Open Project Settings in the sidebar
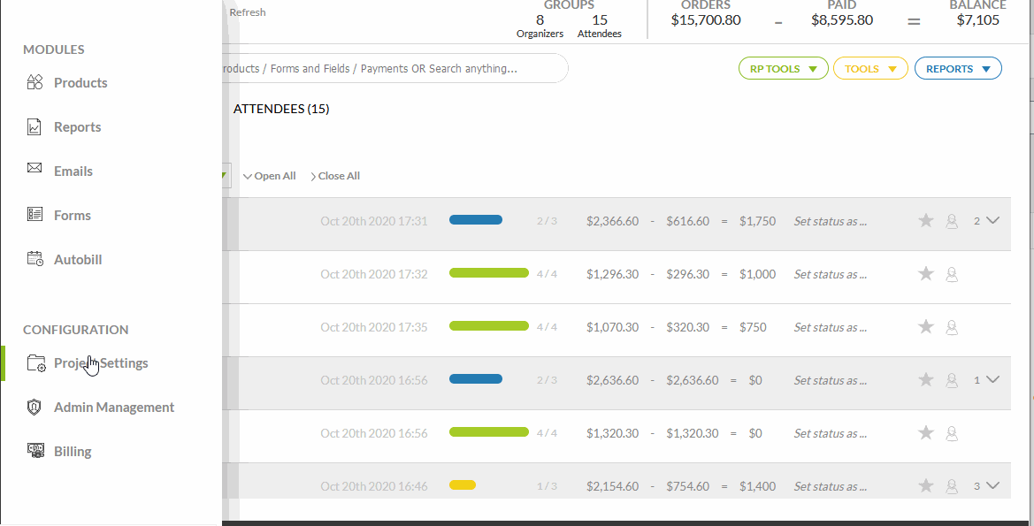 (100, 363)
